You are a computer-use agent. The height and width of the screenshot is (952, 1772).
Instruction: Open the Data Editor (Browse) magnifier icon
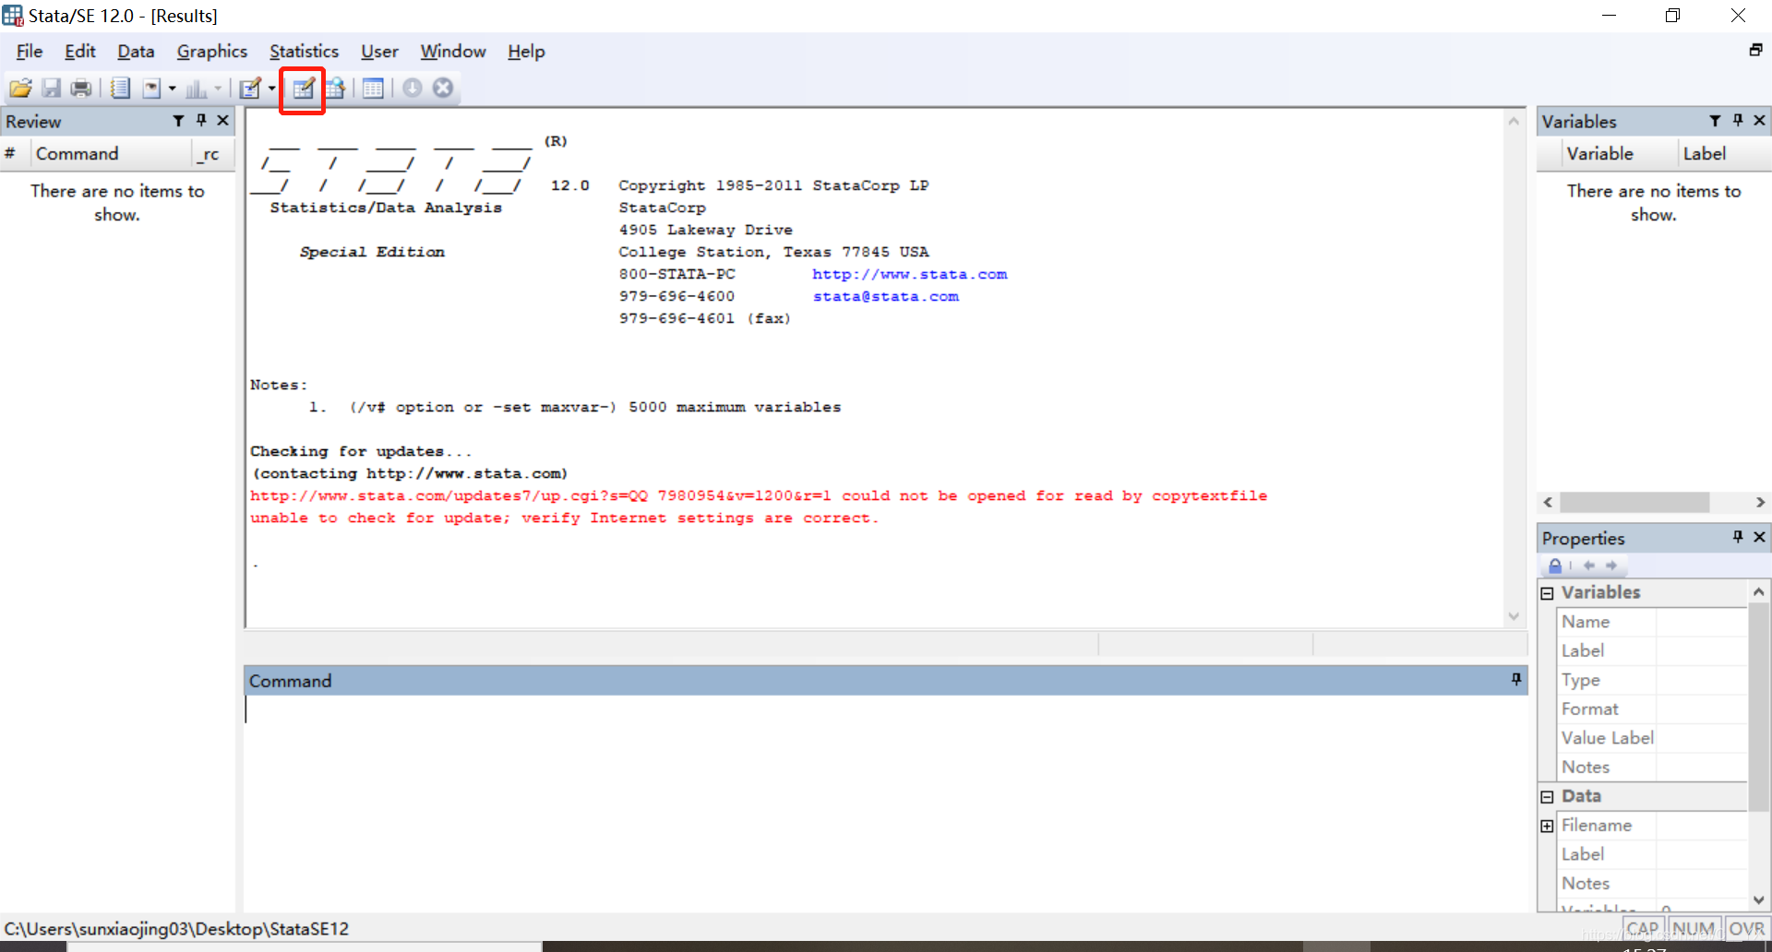click(x=335, y=88)
